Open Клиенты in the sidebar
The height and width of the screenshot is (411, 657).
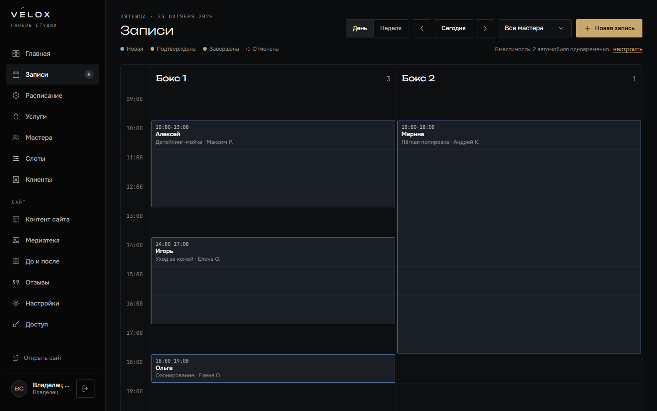pos(52,179)
